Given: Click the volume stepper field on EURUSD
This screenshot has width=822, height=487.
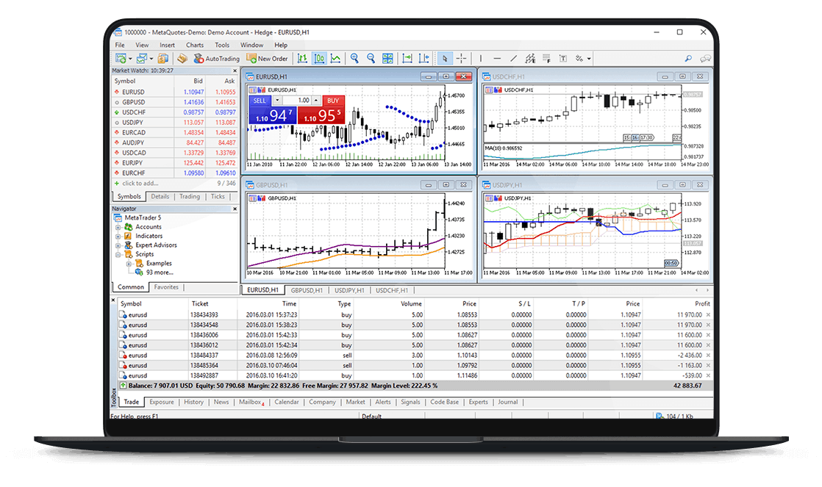Looking at the screenshot, I should tap(299, 100).
